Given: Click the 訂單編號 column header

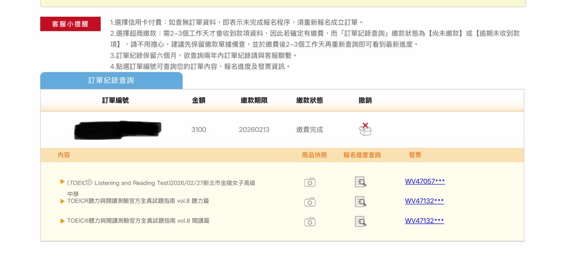Looking at the screenshot, I should (115, 100).
